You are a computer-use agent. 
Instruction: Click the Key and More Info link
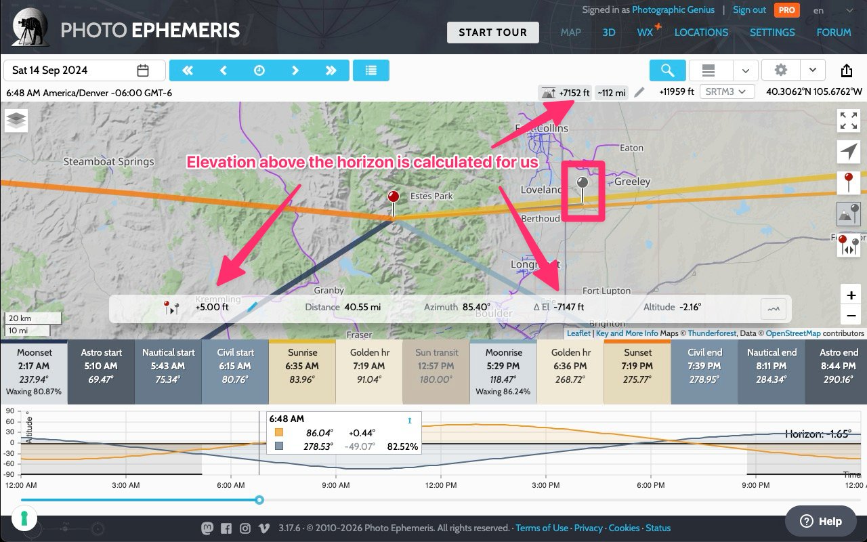point(627,333)
